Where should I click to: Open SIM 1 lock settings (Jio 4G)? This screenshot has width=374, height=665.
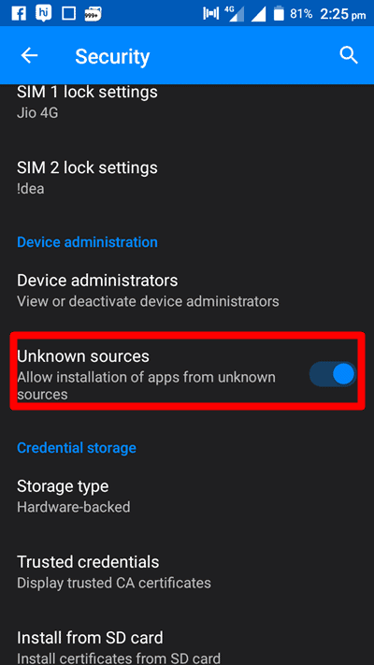click(187, 102)
